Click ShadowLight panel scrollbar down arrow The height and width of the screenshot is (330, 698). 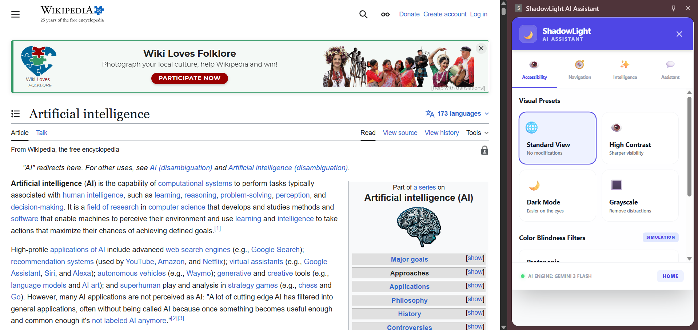689,259
